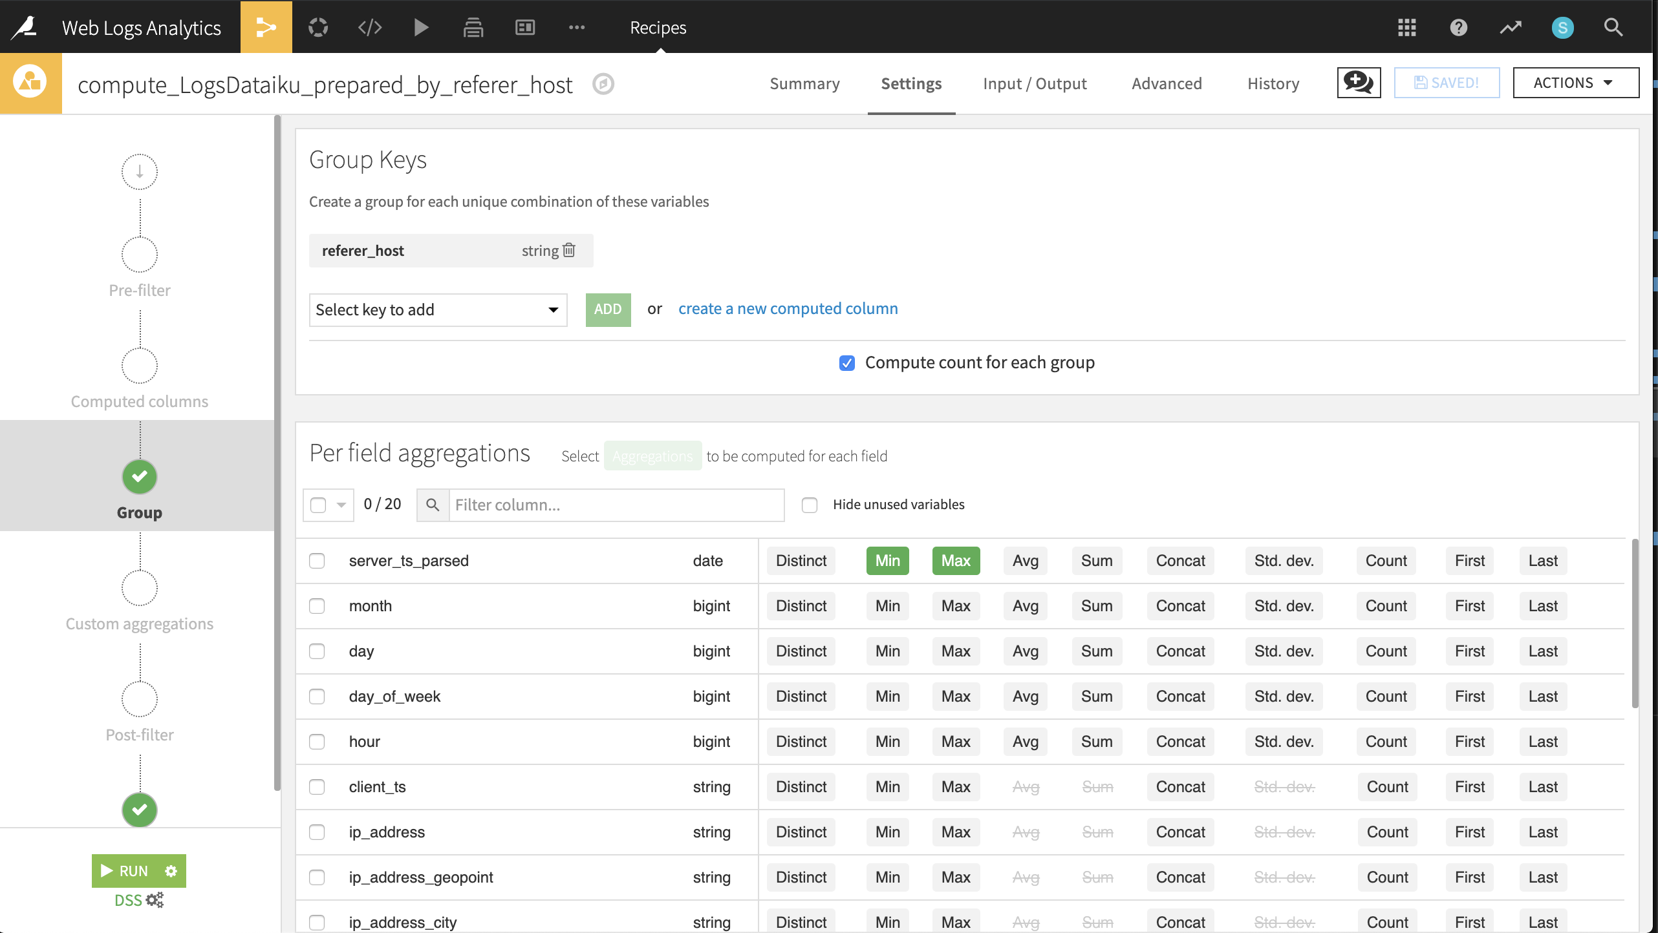This screenshot has width=1658, height=933.
Task: Open the help question mark icon
Action: 1458,27
